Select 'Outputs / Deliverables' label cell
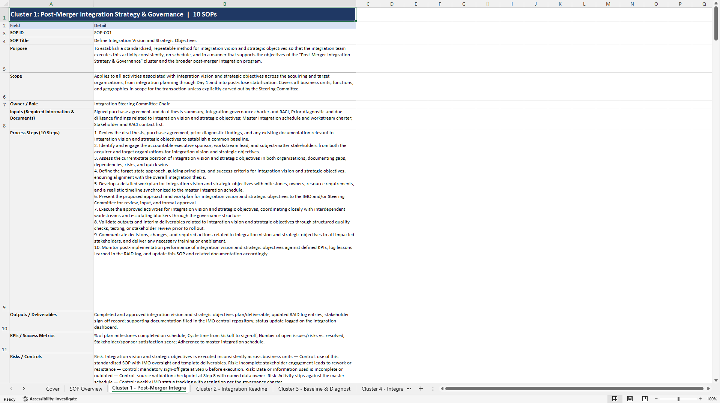Image resolution: width=720 pixels, height=403 pixels. pyautogui.click(x=51, y=322)
